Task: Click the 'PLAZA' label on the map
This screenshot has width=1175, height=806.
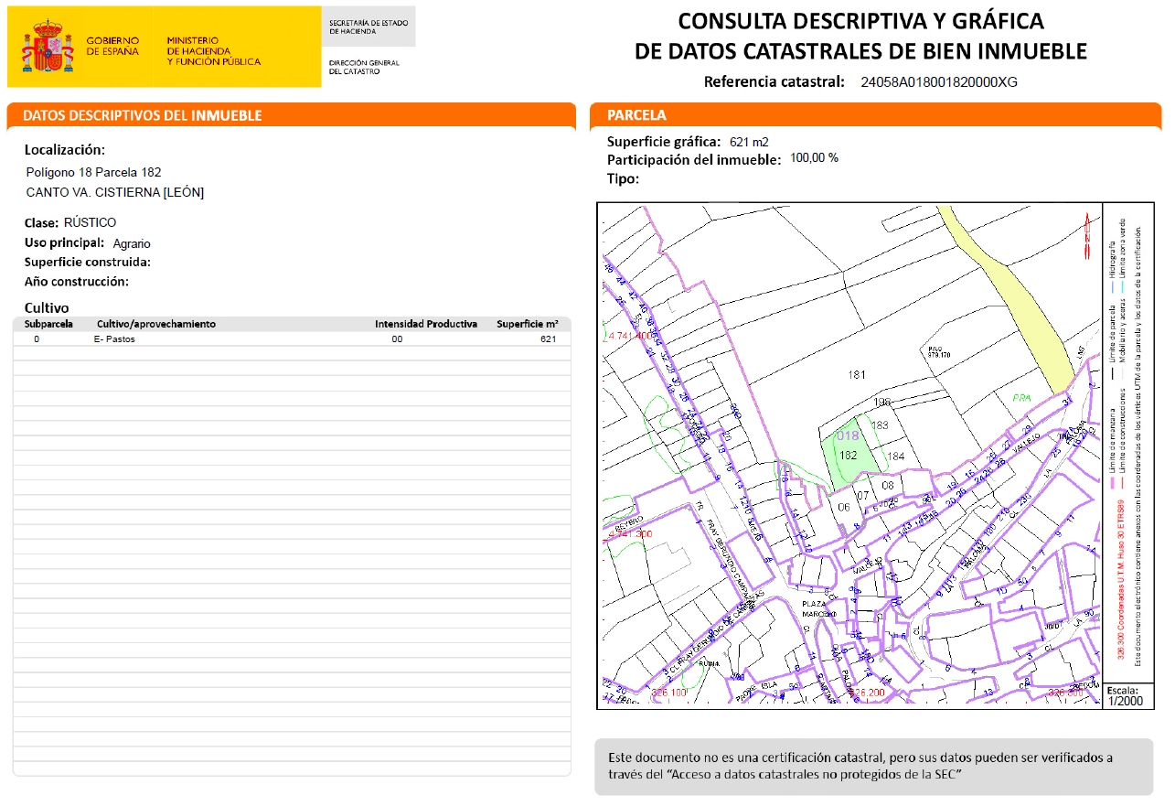Action: (814, 605)
